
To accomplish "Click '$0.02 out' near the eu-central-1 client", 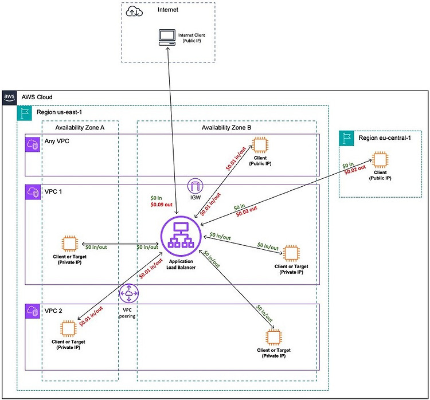I will coord(355,170).
